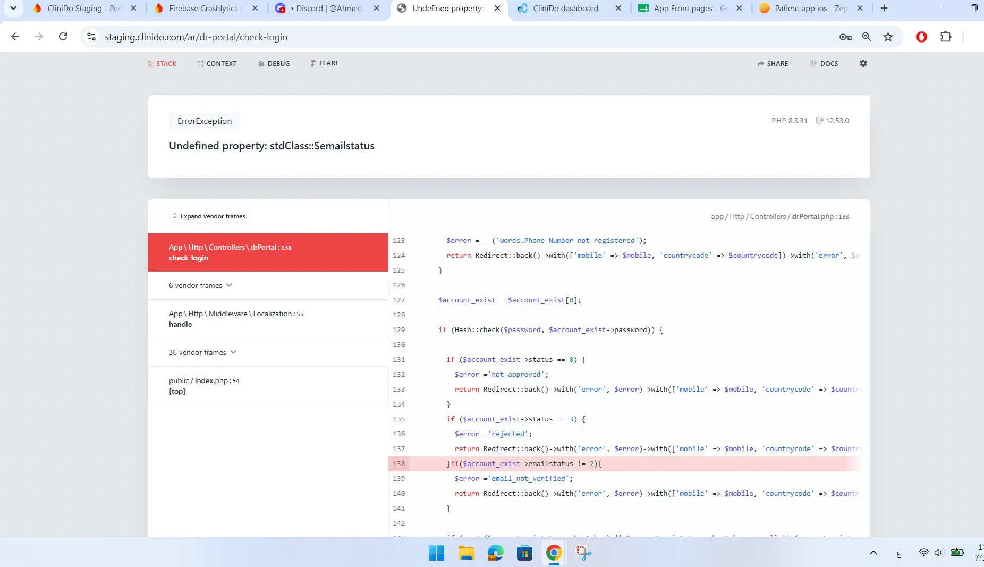Open the tab search dropdown arrow
984x567 pixels.
coord(13,8)
